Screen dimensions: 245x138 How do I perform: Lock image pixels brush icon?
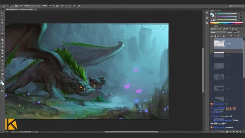[x=218, y=36]
